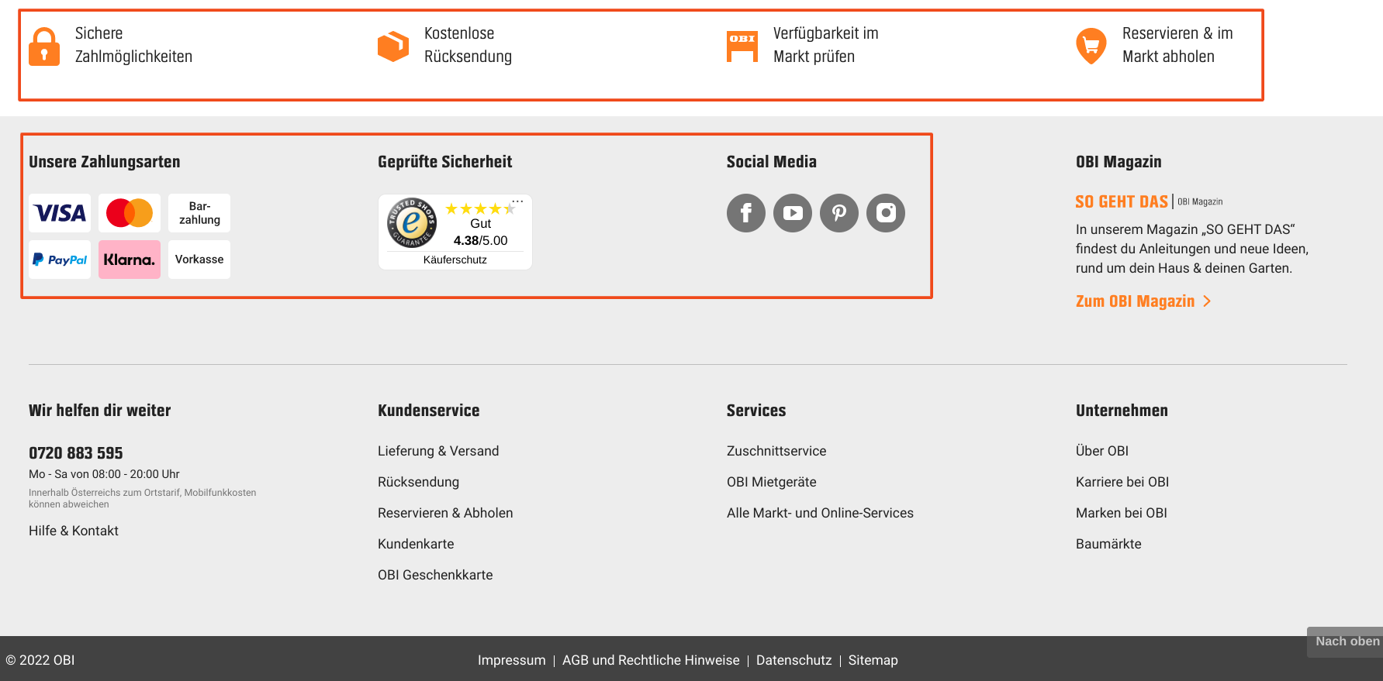Image resolution: width=1383 pixels, height=681 pixels.
Task: Click the orange lock icon for Sichere Zahlmöglichkeiten
Action: [44, 46]
